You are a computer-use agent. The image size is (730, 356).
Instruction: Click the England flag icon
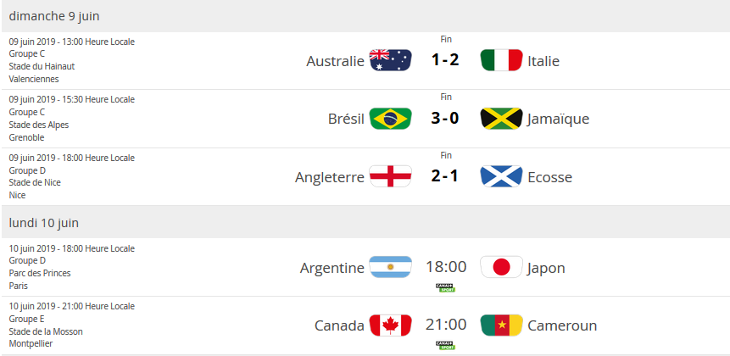click(x=391, y=177)
